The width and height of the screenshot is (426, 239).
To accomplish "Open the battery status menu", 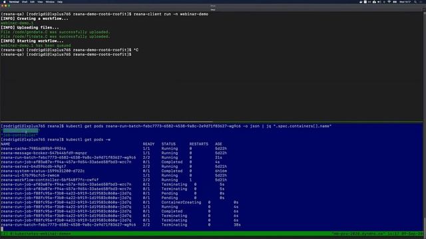I will coord(395,1).
